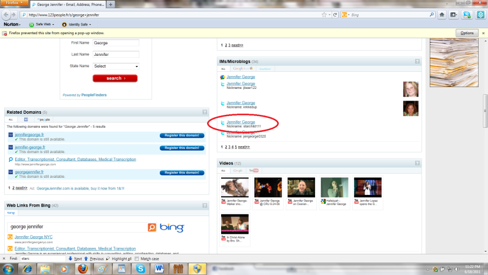
Task: Click the back navigation arrow
Action: (8, 14)
